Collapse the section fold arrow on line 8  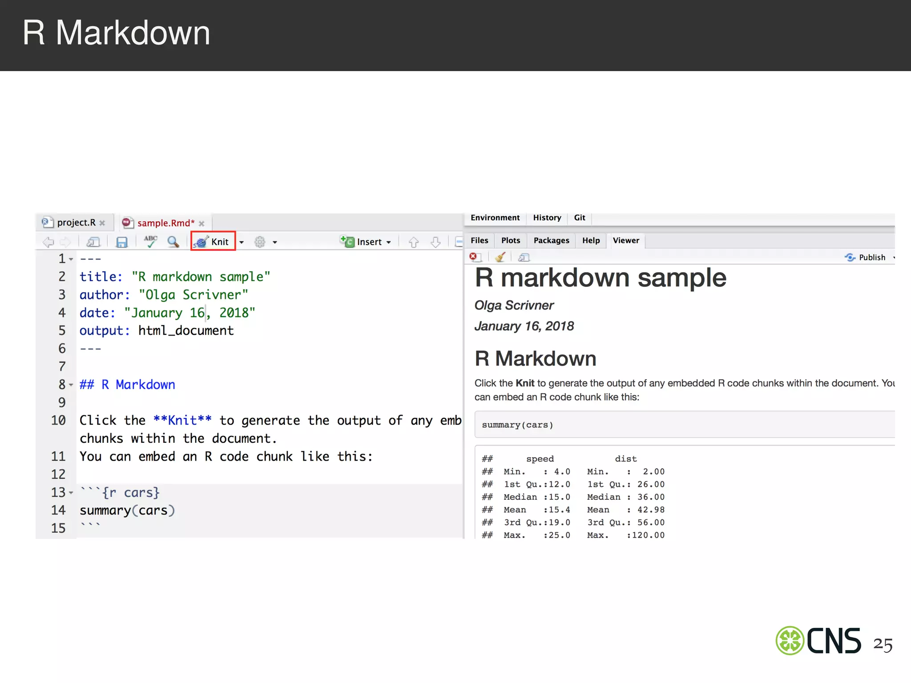71,385
